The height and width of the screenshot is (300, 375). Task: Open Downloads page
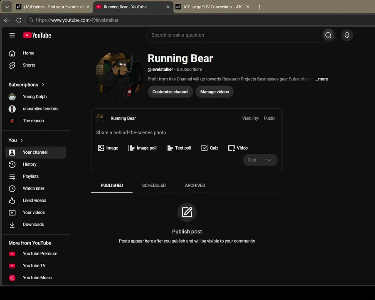click(36, 225)
